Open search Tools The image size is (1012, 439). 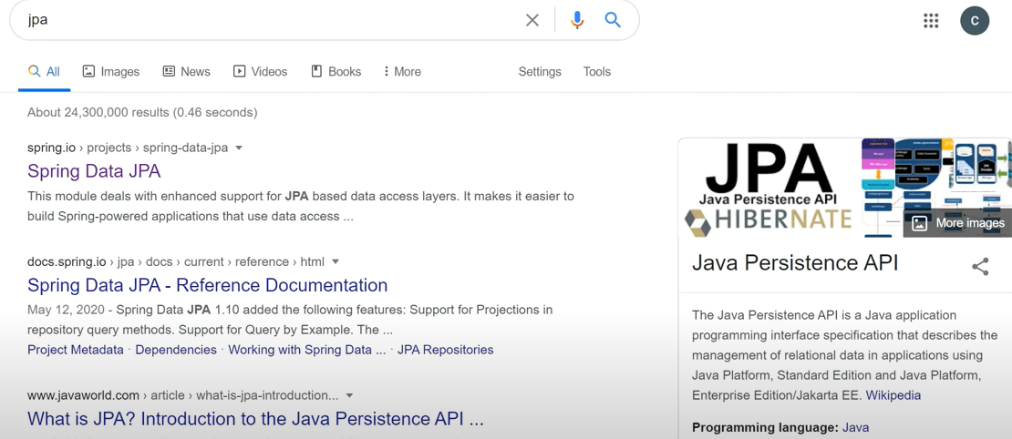coord(597,72)
